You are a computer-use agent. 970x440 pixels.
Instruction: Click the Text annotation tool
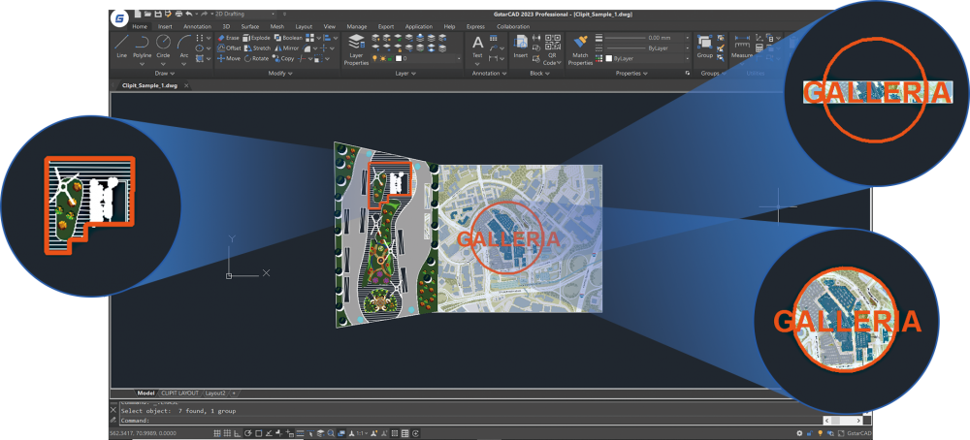(x=477, y=47)
